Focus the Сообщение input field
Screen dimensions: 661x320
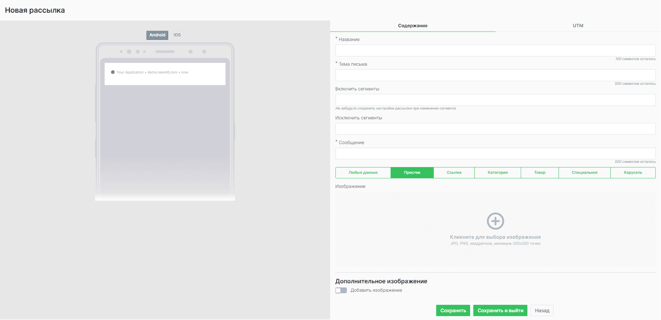click(495, 153)
